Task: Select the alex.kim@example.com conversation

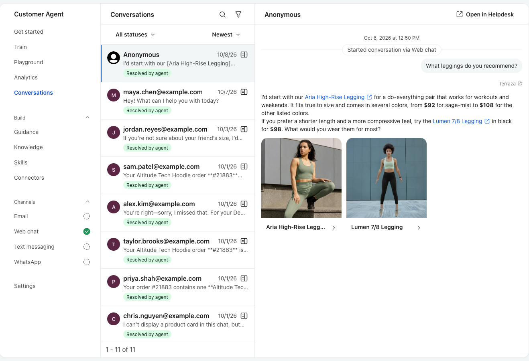Action: pos(177,213)
